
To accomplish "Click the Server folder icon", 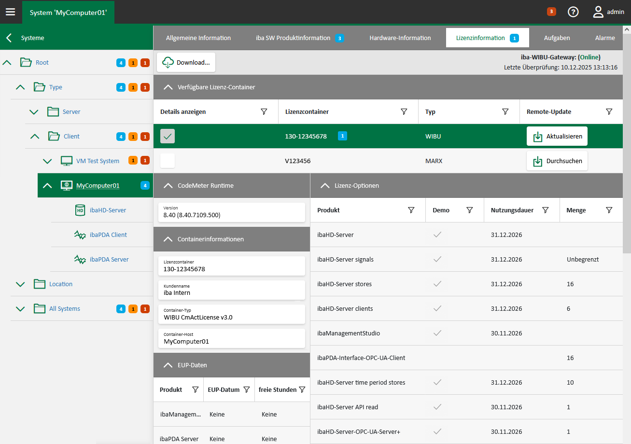I will [53, 111].
